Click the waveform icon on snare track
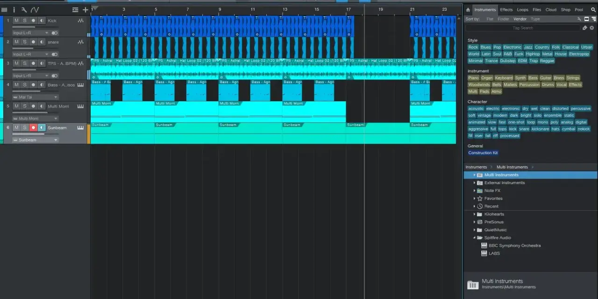Screen dimensions: 598x299 pos(81,42)
